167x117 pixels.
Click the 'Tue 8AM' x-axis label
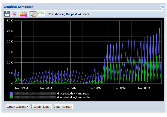pos(70,88)
